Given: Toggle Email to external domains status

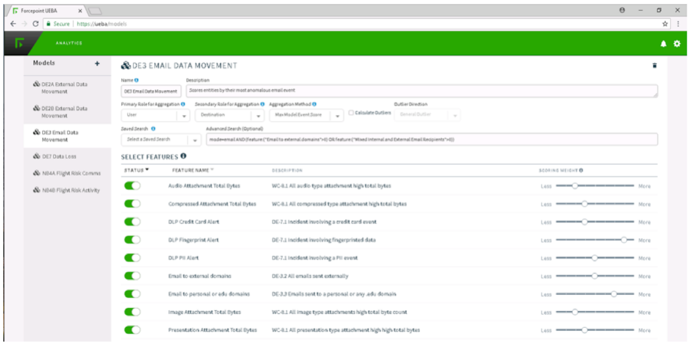Looking at the screenshot, I should pyautogui.click(x=132, y=275).
